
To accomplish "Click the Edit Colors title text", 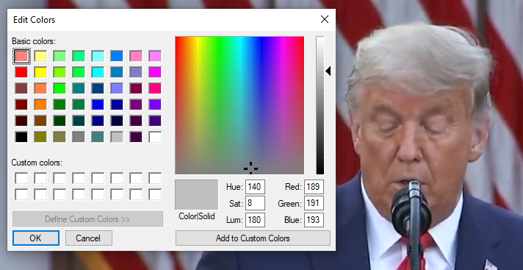I will click(x=35, y=20).
